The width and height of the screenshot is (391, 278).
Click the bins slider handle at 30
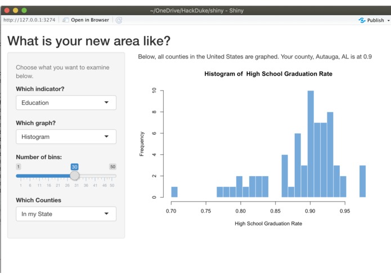click(x=74, y=176)
